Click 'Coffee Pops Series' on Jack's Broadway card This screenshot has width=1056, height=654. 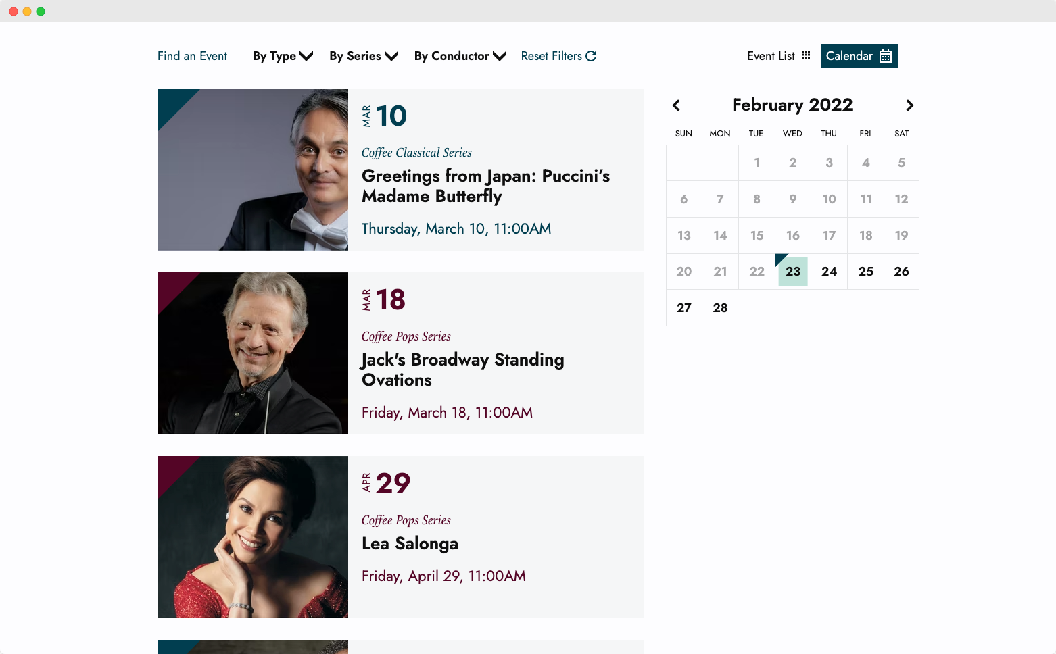point(406,336)
